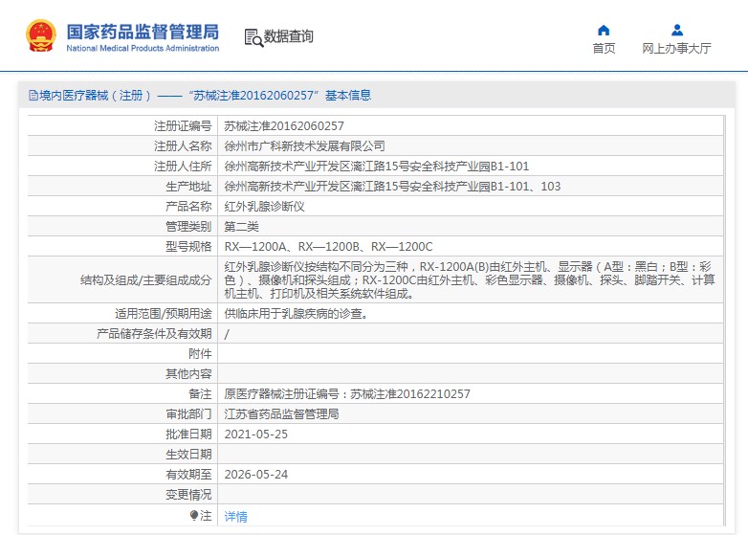Click the management category value 第二类

(x=241, y=226)
